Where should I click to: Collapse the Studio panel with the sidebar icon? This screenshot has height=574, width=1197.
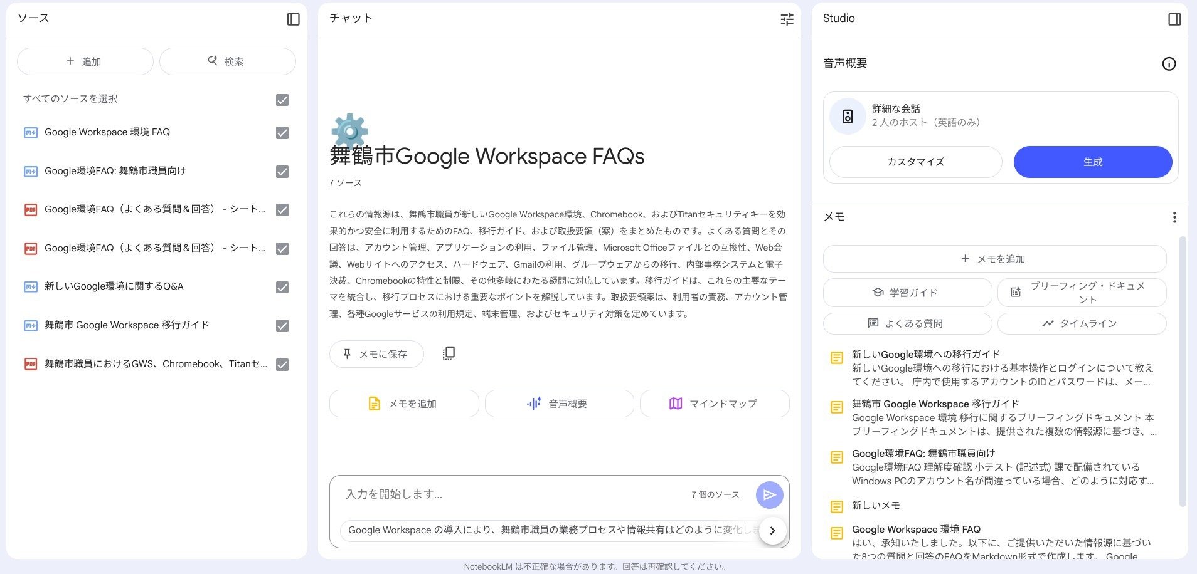point(1174,19)
